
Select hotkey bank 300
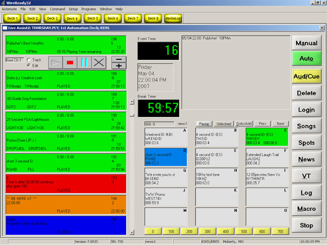click(208, 232)
